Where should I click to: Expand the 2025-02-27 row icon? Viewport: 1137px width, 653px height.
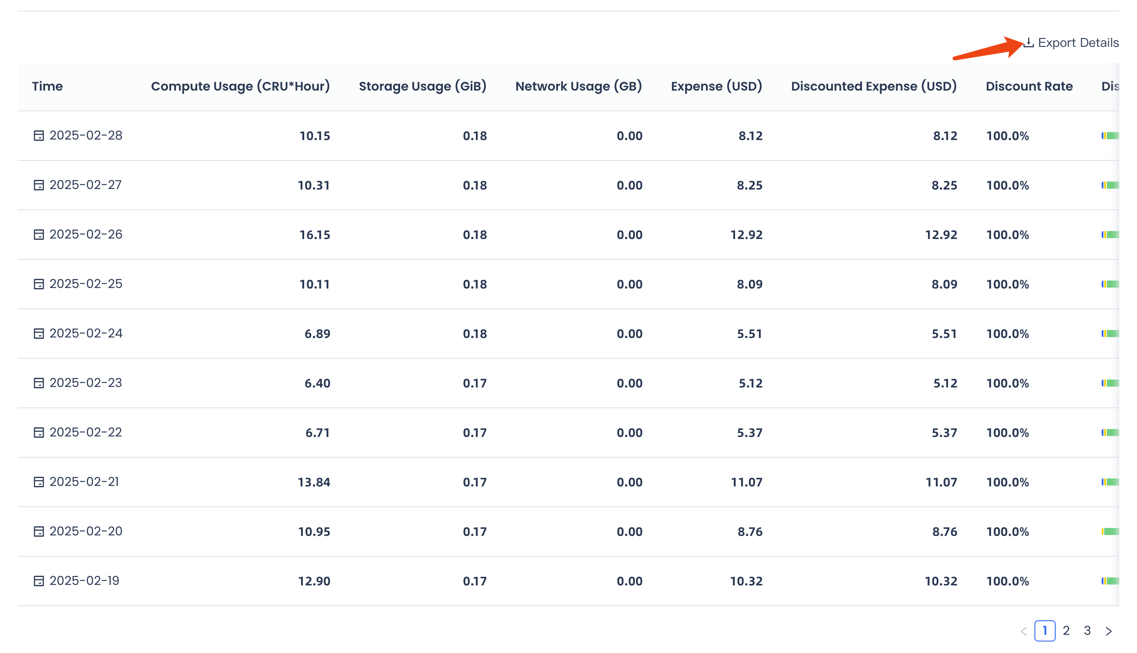point(39,185)
